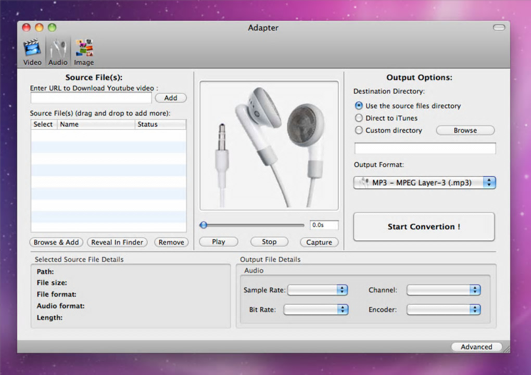Image resolution: width=531 pixels, height=375 pixels.
Task: Click the custom directory path field
Action: [x=425, y=148]
